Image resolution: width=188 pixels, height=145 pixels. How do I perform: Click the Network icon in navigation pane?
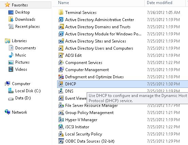tap(7, 112)
